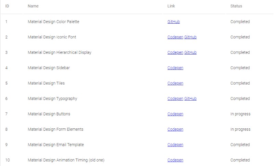274x166 pixels.
Task: Select the Material Design Color Palette name
Action: pyautogui.click(x=53, y=22)
